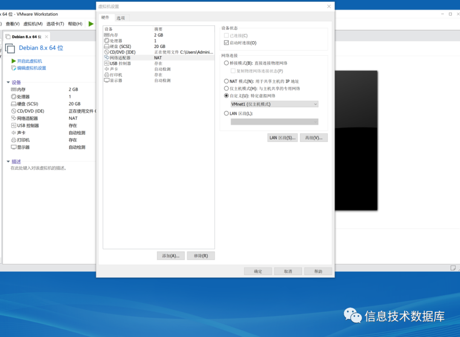Viewport: 460px width, 337px height.
Task: Click the CD/DVD icon in the VMware main window
Action: [14, 111]
